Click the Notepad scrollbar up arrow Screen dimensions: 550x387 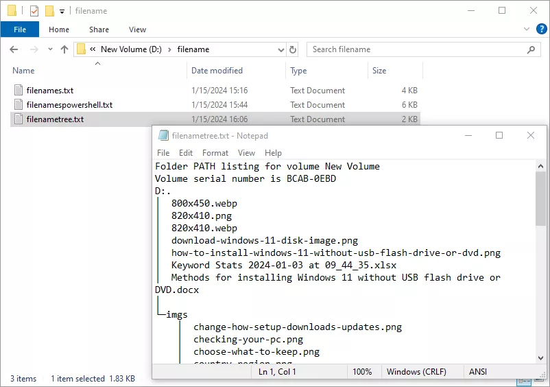[x=540, y=166]
